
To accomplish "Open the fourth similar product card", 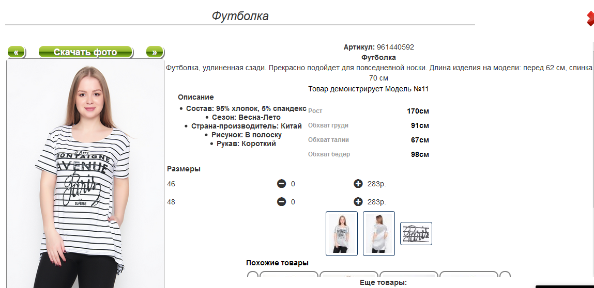I will click(469, 276).
